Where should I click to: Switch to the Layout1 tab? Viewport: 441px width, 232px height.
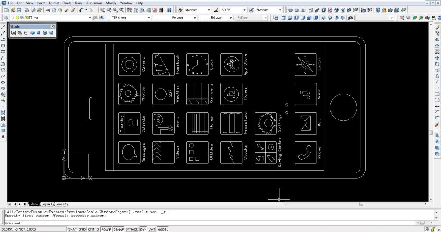(47, 204)
